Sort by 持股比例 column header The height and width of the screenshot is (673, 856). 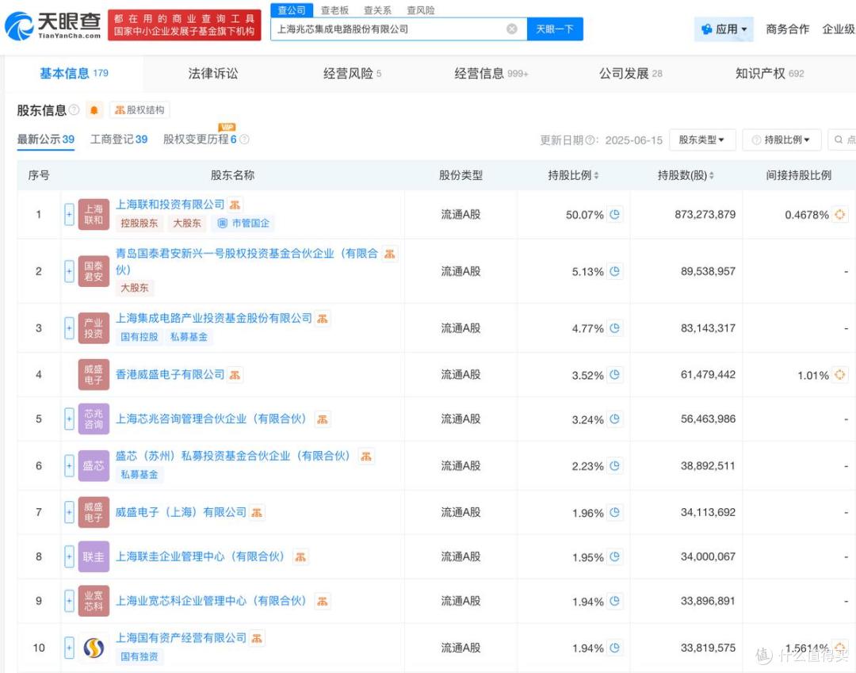point(573,175)
